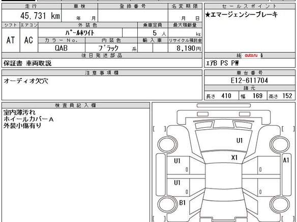The image size is (297, 222).
Task: Click the width value 幅 169
Action: (251, 96)
